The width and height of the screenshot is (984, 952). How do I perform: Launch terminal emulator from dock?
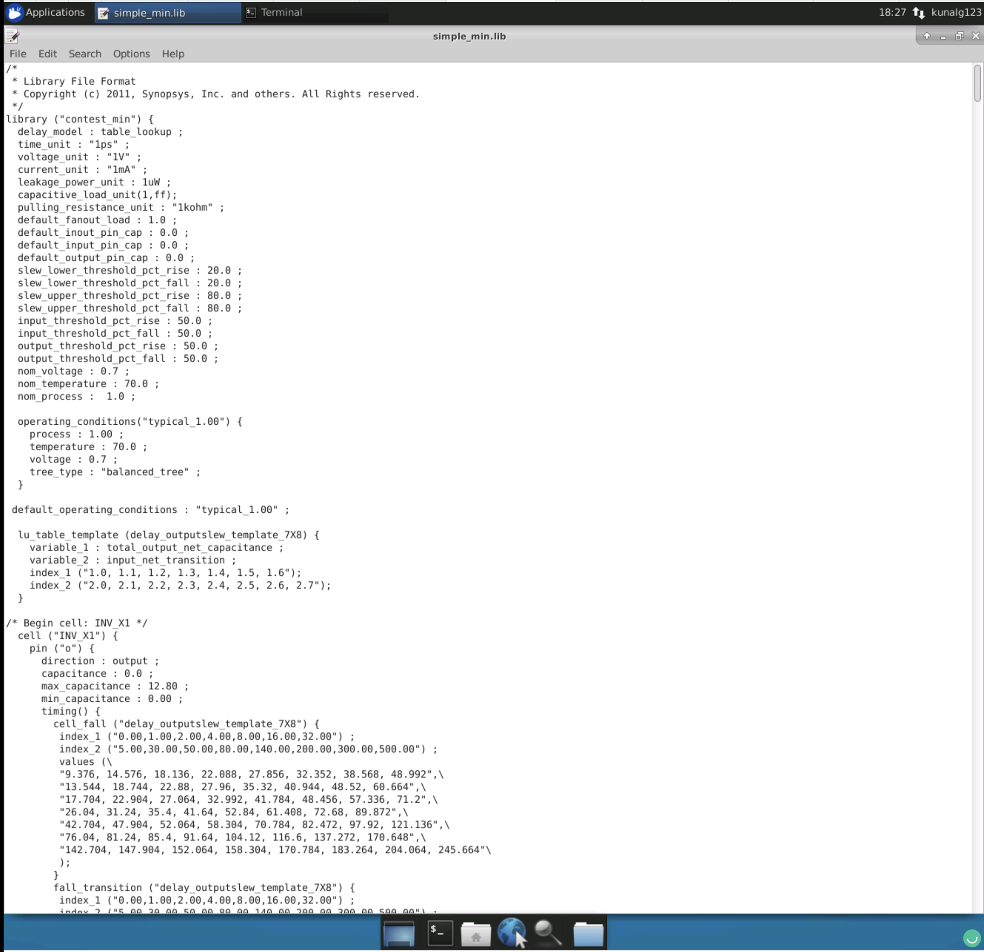click(440, 933)
